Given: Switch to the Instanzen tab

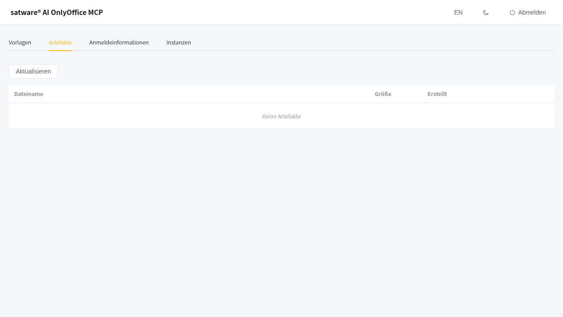Looking at the screenshot, I should click(x=179, y=42).
